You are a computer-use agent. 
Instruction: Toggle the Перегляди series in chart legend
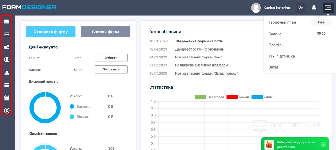click(x=209, y=97)
